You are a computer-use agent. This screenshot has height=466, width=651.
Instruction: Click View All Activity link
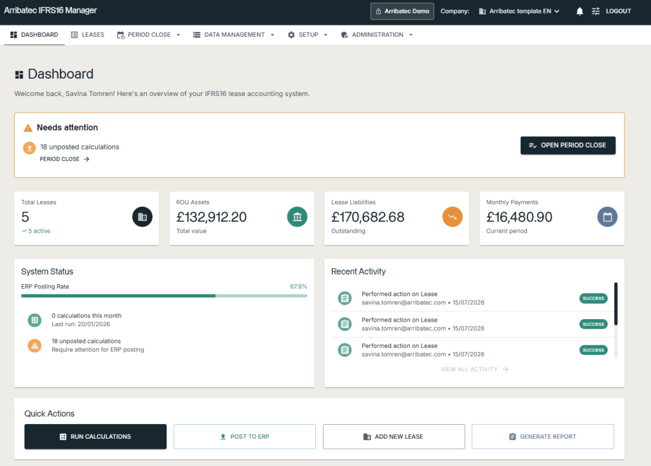click(x=474, y=369)
